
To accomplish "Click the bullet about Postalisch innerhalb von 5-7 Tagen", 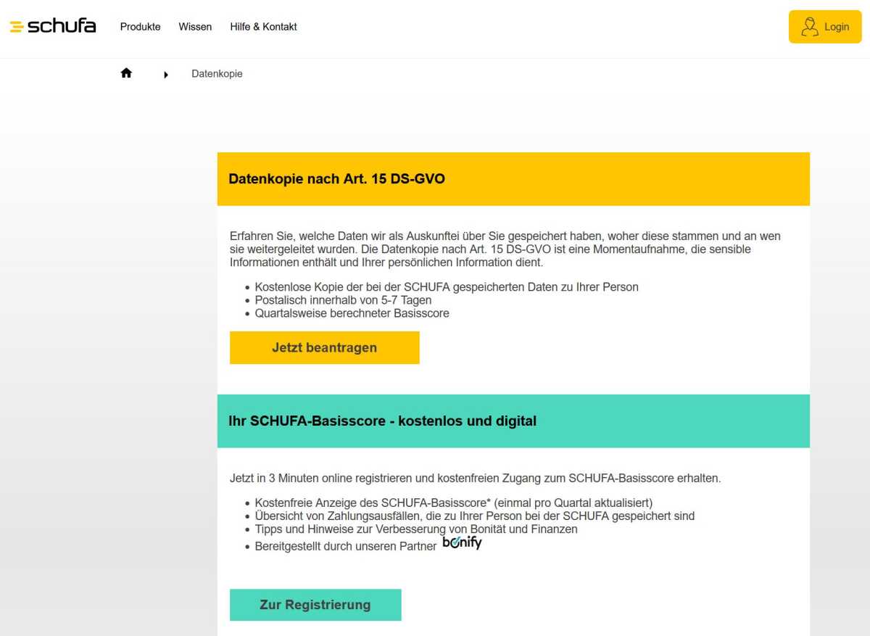I will pyautogui.click(x=342, y=300).
